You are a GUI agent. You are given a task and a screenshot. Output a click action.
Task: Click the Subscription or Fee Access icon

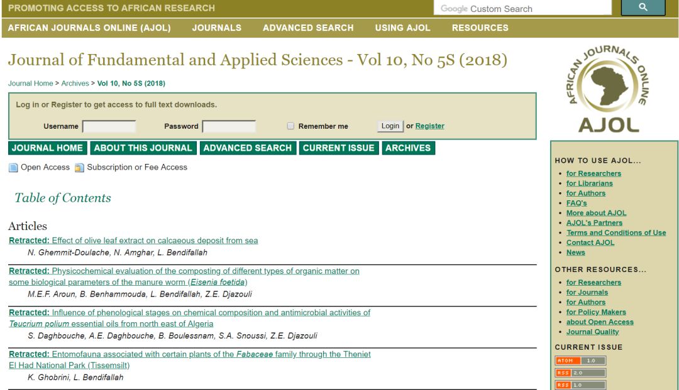(x=79, y=168)
